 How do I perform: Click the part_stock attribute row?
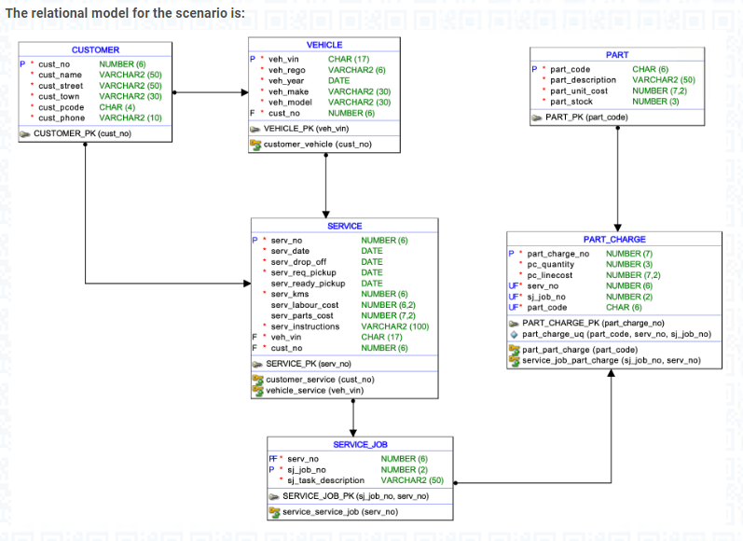pyautogui.click(x=617, y=102)
